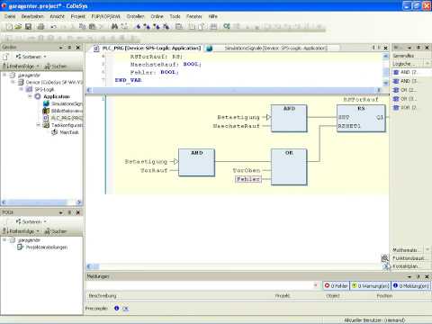432x324 pixels.
Task: Select the RS function block in diagram
Action: (x=361, y=118)
